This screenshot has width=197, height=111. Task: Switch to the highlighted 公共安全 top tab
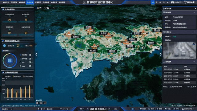tap(30, 2)
